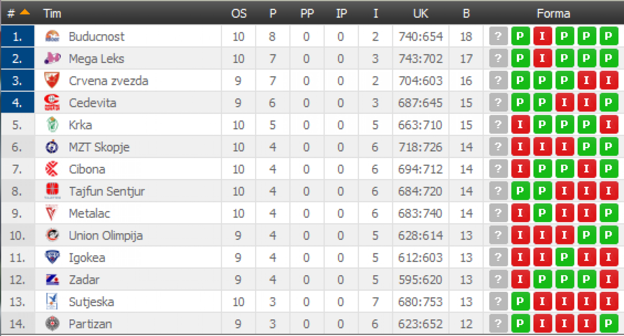
Task: Click the red I form badge for Krka's first match
Action: 520,125
